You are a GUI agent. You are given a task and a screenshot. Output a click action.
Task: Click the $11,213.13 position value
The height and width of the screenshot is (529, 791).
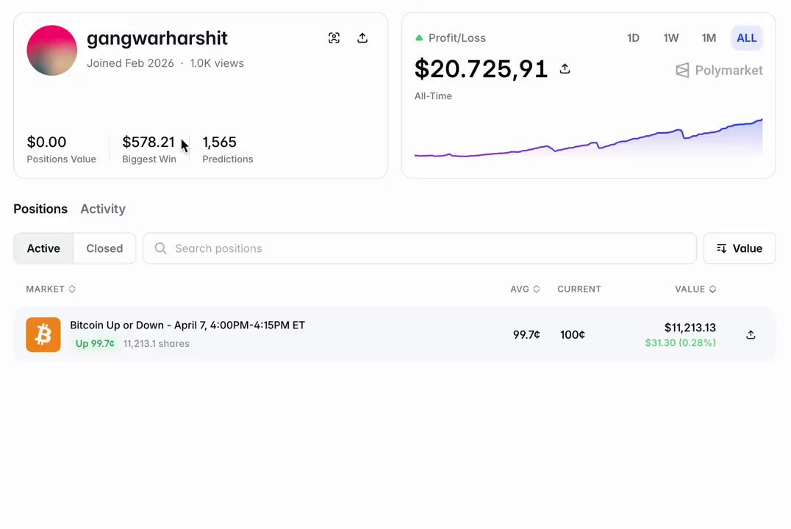tap(690, 328)
